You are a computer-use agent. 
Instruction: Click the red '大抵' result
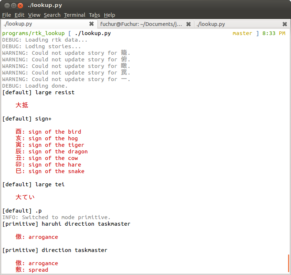[x=22, y=105]
